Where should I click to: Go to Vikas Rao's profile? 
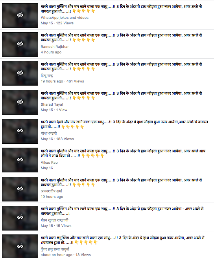49,163
